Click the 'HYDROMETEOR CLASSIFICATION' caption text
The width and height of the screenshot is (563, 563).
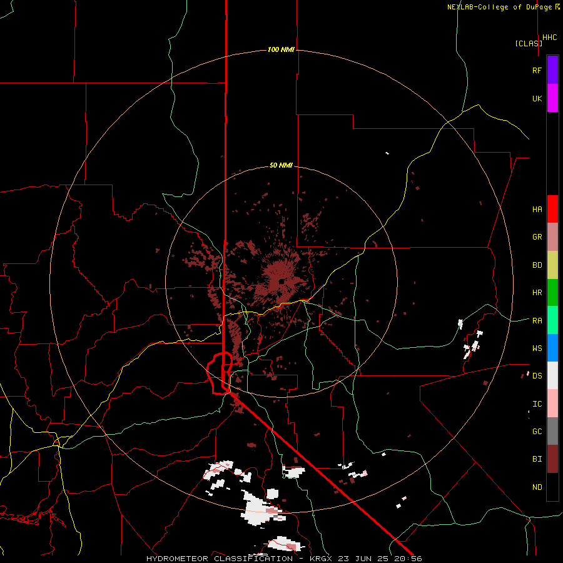[220, 559]
